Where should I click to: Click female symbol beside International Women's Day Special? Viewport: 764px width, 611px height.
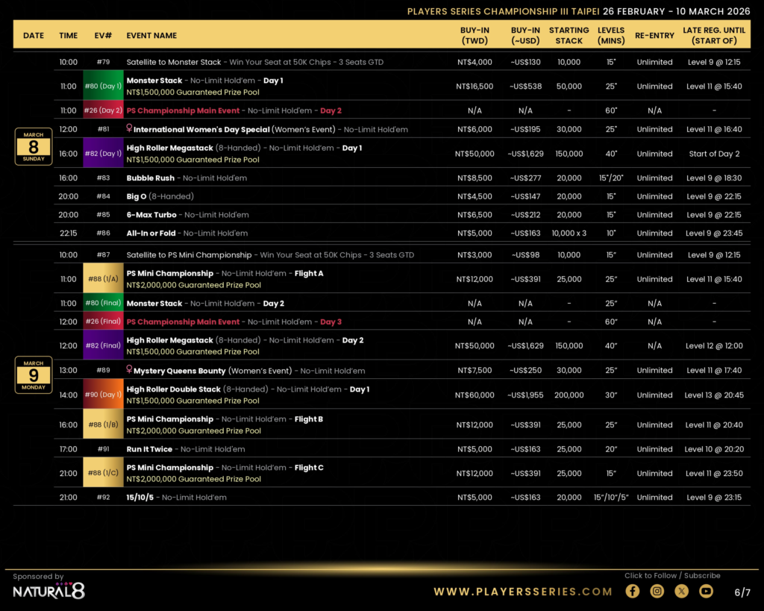(129, 129)
